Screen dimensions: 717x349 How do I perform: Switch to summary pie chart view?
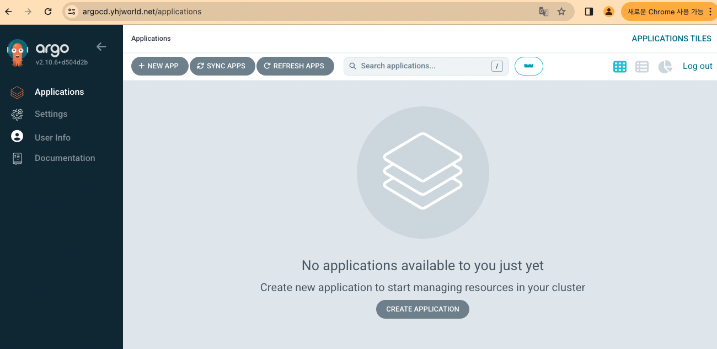point(665,67)
